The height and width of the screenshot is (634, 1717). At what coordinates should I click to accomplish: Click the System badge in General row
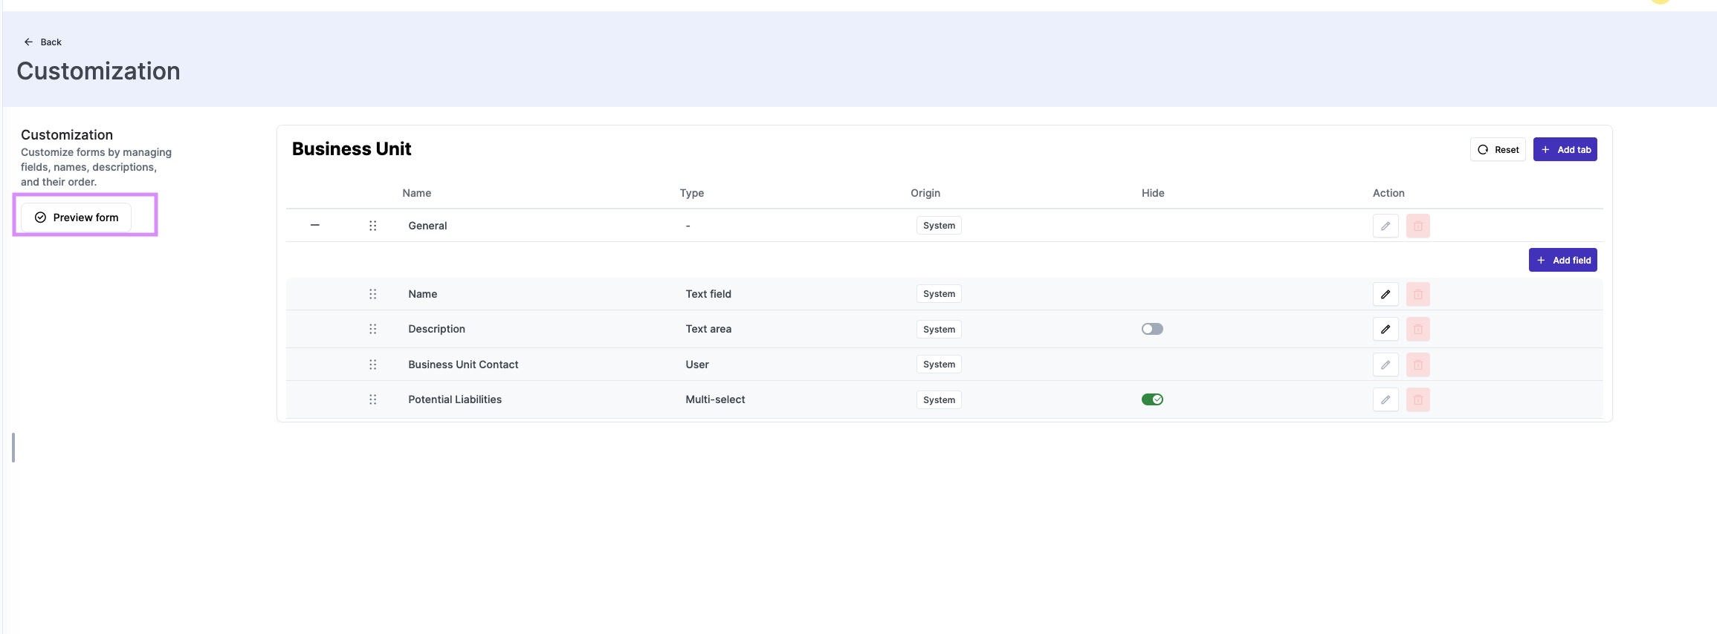click(x=938, y=226)
